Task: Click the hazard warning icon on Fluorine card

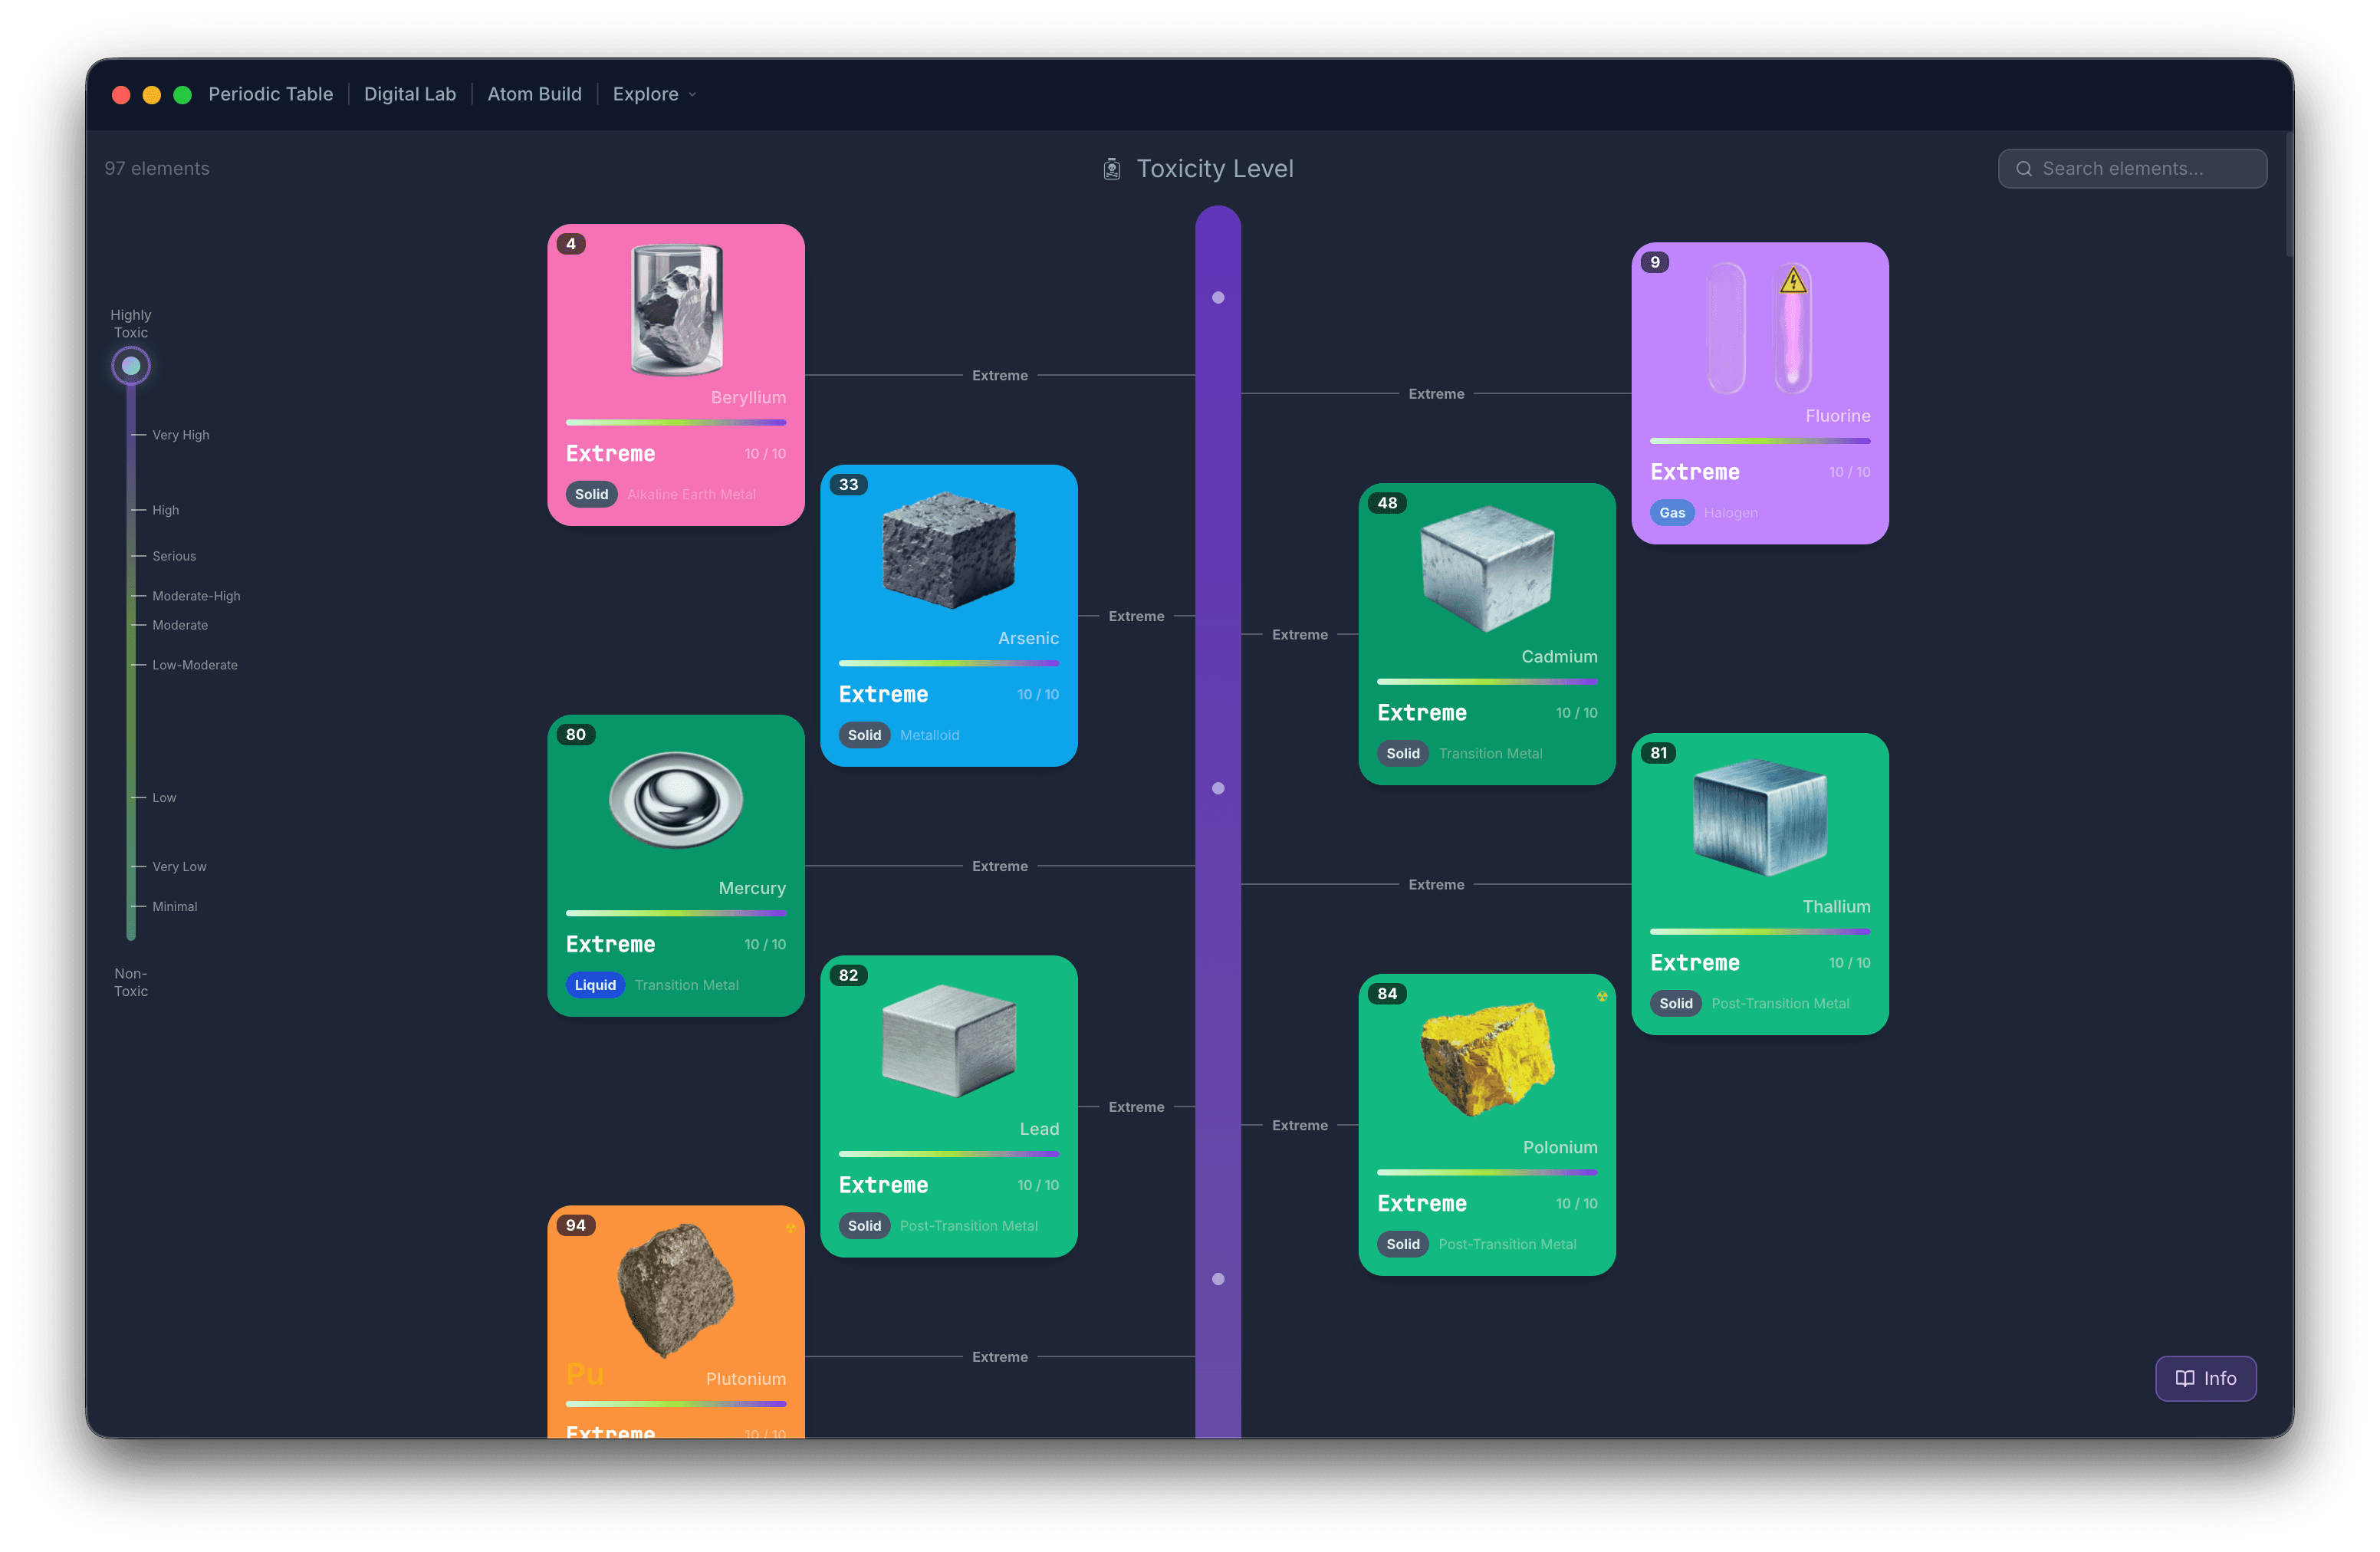Action: pyautogui.click(x=1793, y=281)
